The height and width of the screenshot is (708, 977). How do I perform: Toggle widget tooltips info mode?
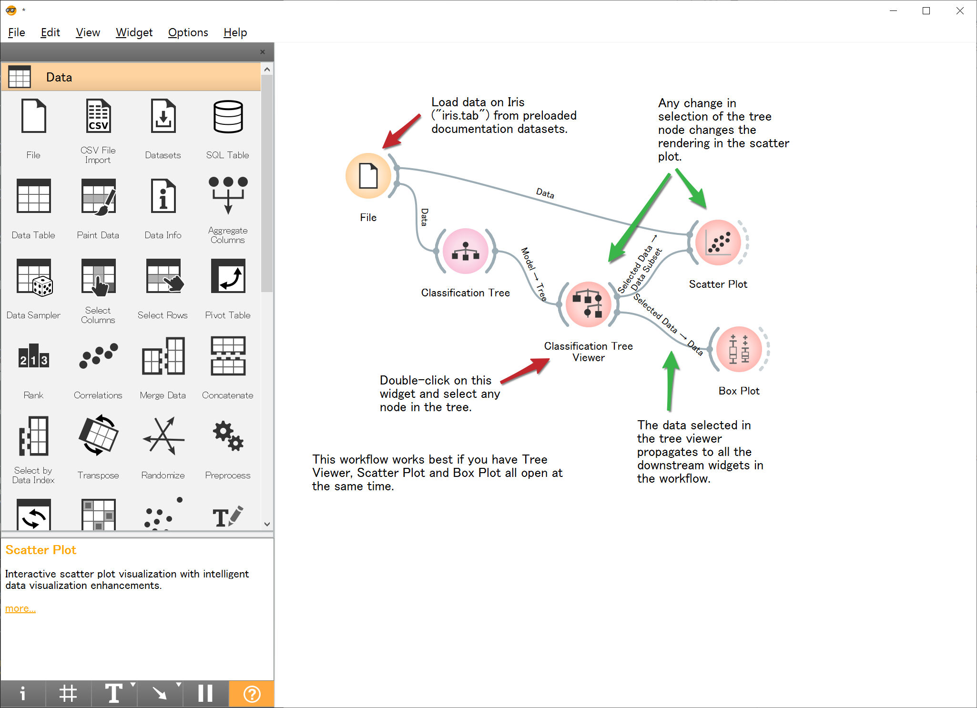tap(23, 694)
